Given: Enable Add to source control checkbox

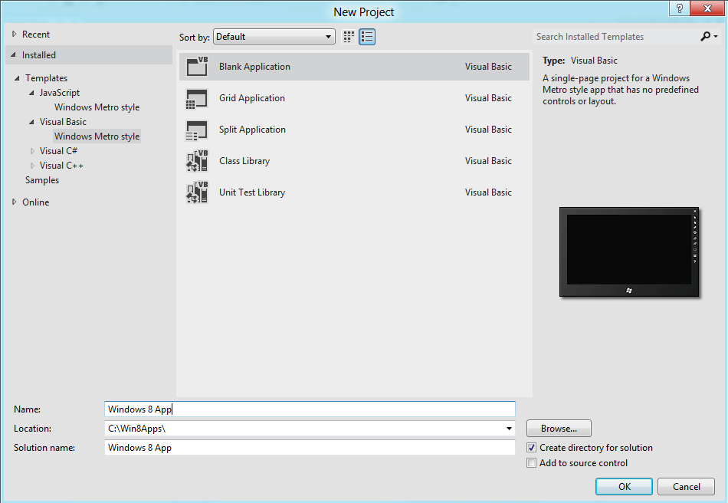Looking at the screenshot, I should pyautogui.click(x=532, y=463).
